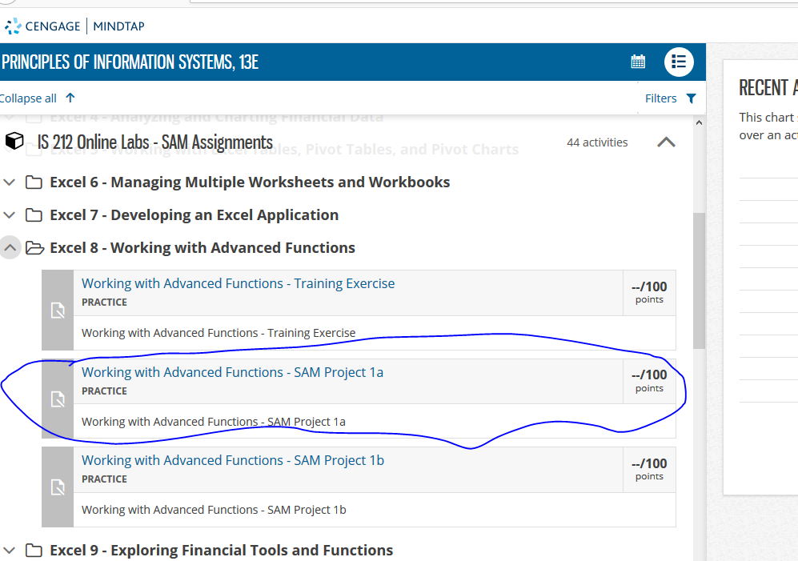Click the PRACTICE label under SAM Project 1a
The width and height of the screenshot is (798, 561).
coord(104,391)
